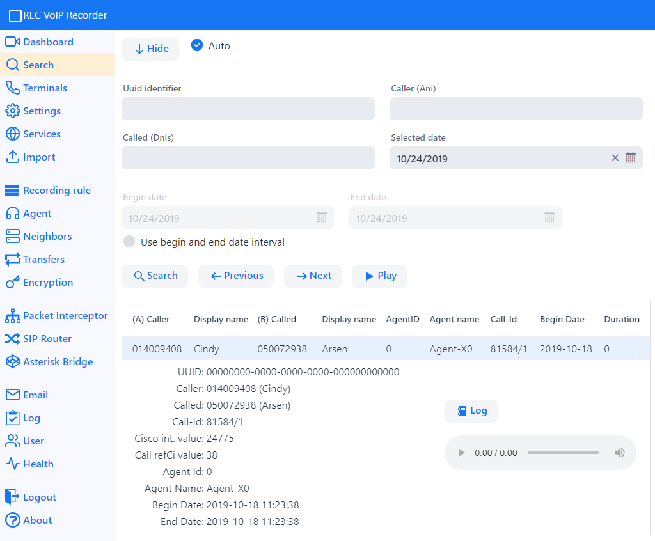Click the Packet Interceptor network icon
This screenshot has width=655, height=541.
pos(13,316)
